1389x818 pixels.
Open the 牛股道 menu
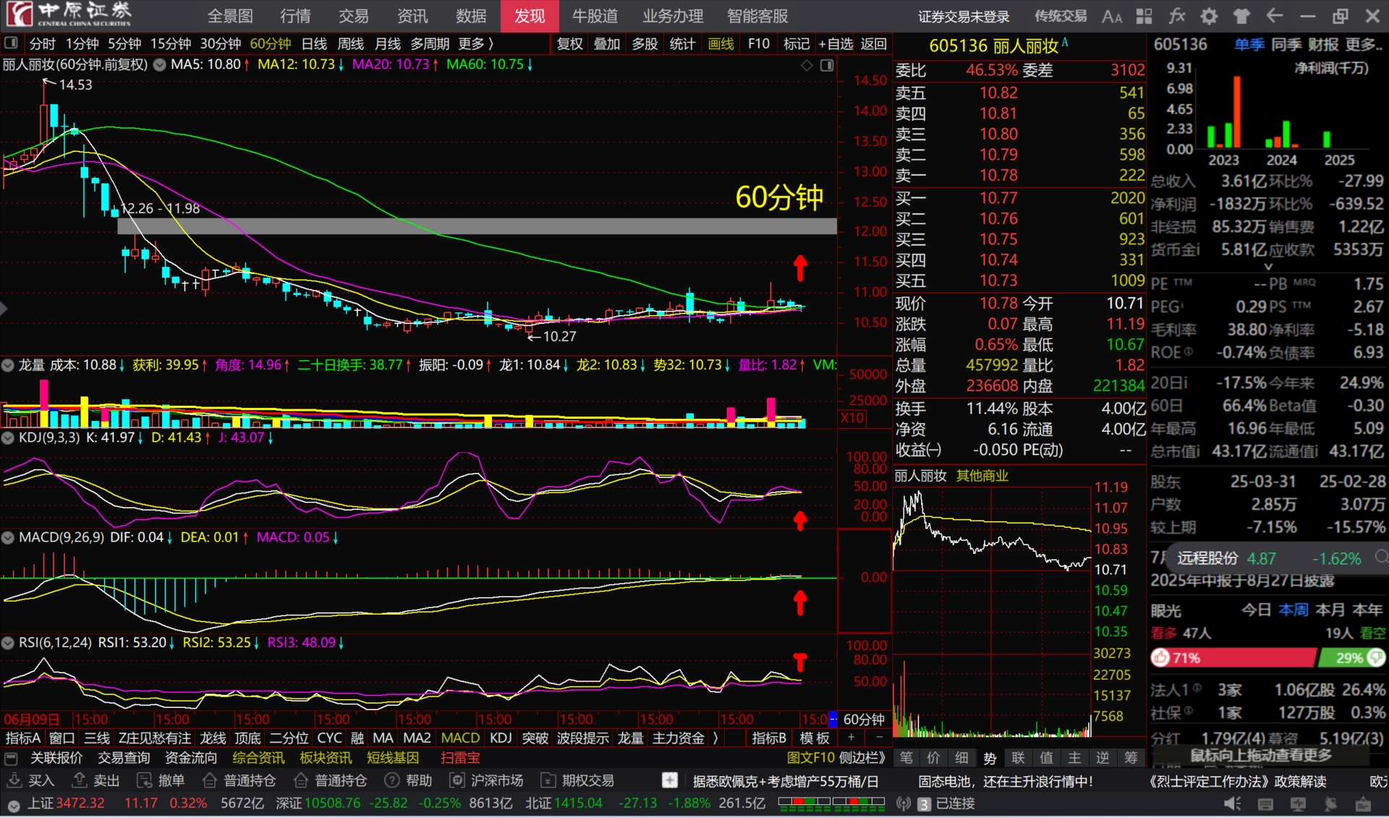595,16
